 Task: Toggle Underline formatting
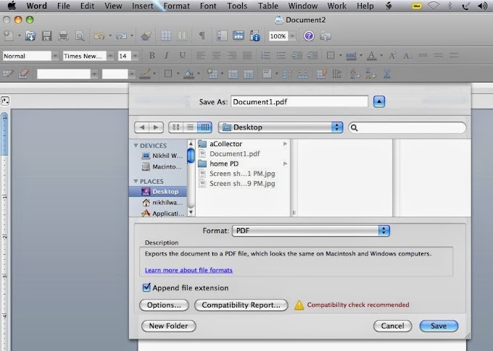183,56
